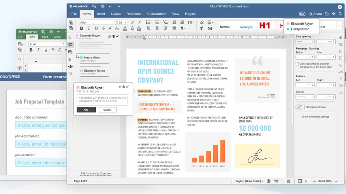Expand the font size 22 dropdown

point(126,22)
